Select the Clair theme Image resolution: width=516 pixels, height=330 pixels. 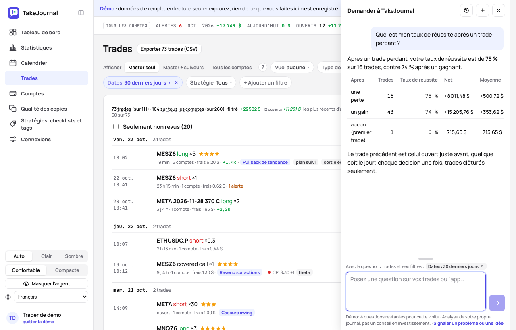(46, 256)
